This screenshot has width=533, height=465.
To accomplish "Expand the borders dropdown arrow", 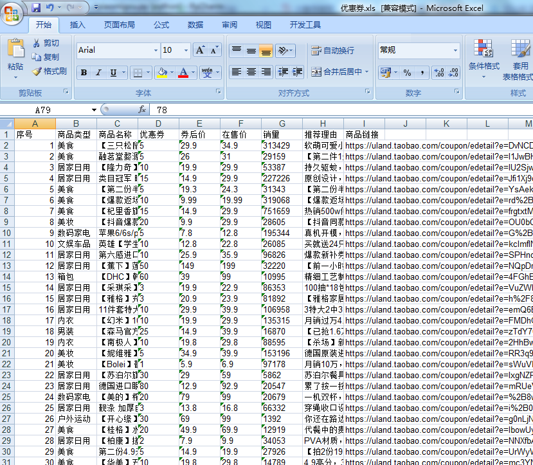I will 148,73.
